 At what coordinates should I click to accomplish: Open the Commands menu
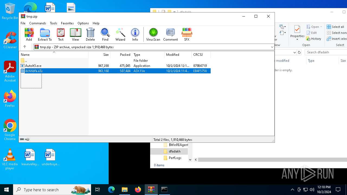[x=38, y=23]
